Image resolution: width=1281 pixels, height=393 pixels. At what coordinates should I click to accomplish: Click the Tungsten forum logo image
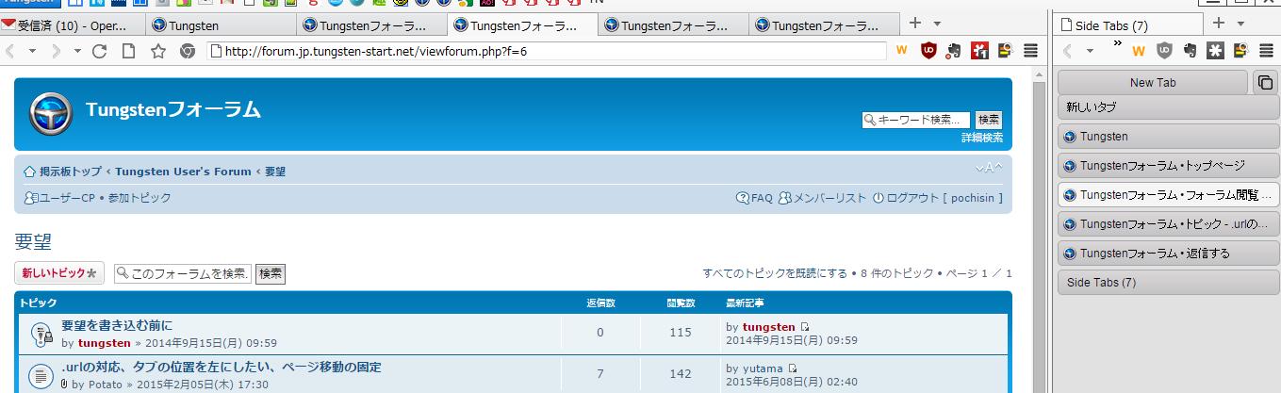51,114
